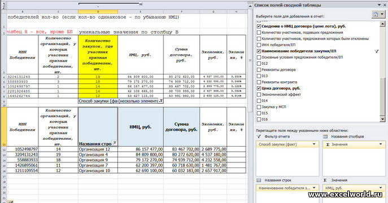Click the yellow Количество закупок header cell
This screenshot has width=388, height=203.
coord(98,55)
